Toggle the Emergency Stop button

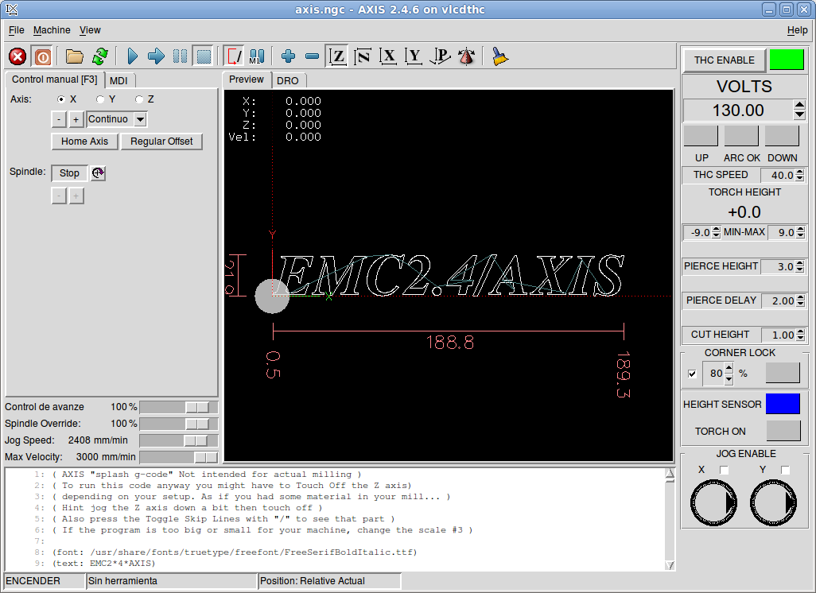(17, 56)
